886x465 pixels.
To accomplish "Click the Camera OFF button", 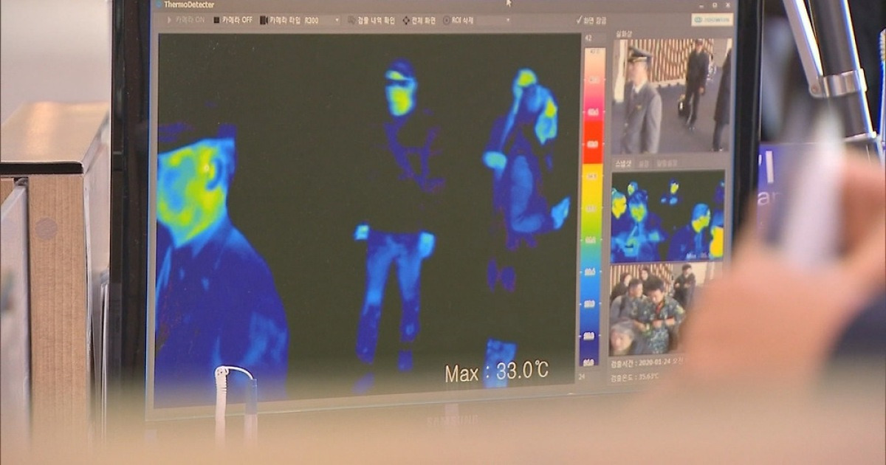I will point(234,20).
